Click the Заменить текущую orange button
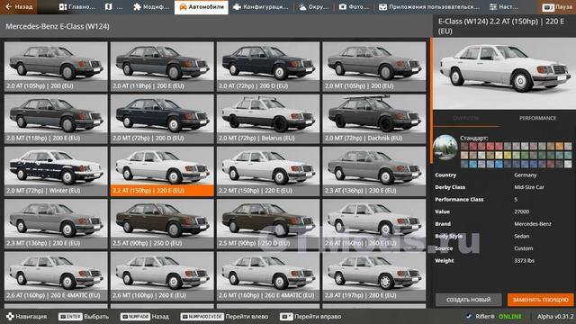Image resolution: width=576 pixels, height=324 pixels. [540, 300]
